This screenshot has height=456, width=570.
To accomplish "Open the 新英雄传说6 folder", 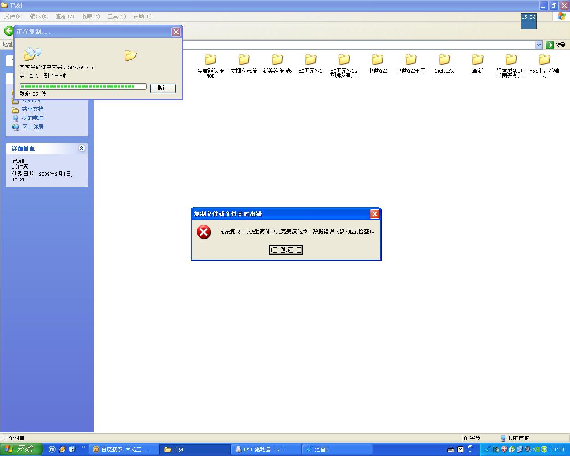I will click(x=277, y=60).
